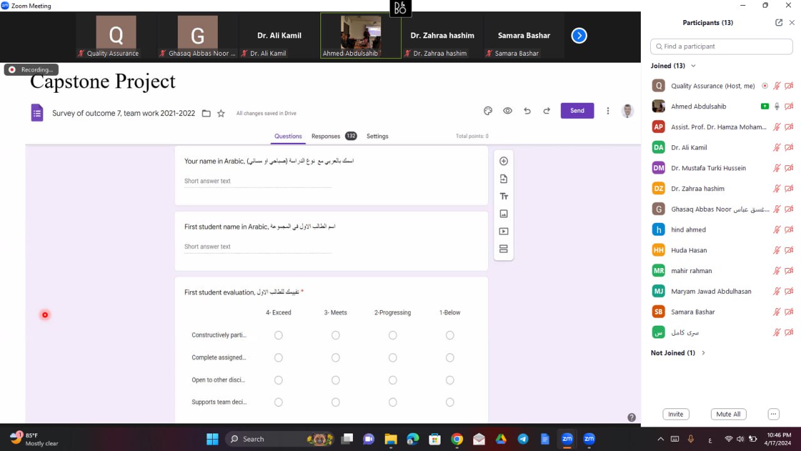801x451 pixels.
Task: Select 1-Below for Supports team decisions row
Action: 449,402
